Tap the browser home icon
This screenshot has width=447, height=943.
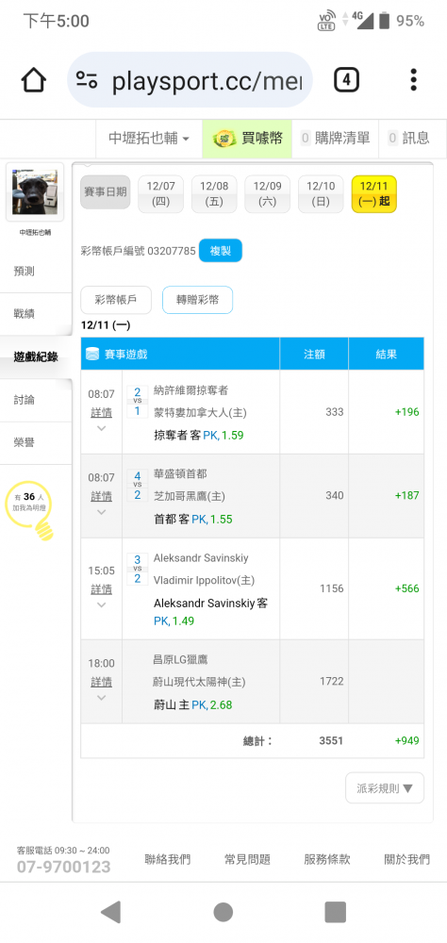pos(34,80)
